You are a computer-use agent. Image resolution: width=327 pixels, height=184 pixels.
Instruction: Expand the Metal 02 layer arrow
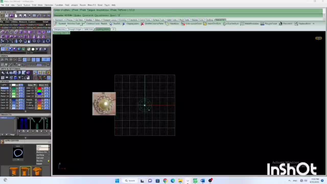[10, 91]
